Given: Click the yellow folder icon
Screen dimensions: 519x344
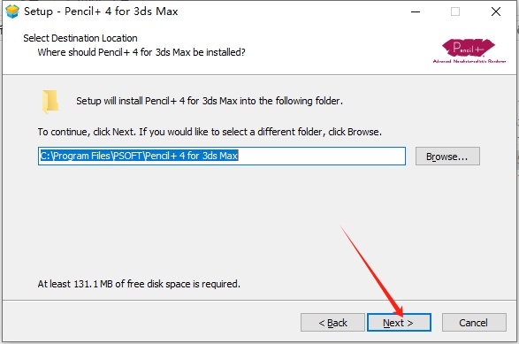Looking at the screenshot, I should (x=50, y=102).
